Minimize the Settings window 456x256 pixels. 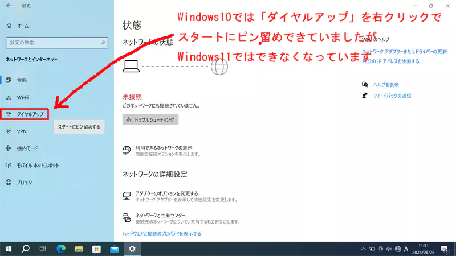pos(415,6)
